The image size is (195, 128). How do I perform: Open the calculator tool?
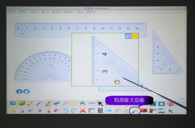point(100,111)
